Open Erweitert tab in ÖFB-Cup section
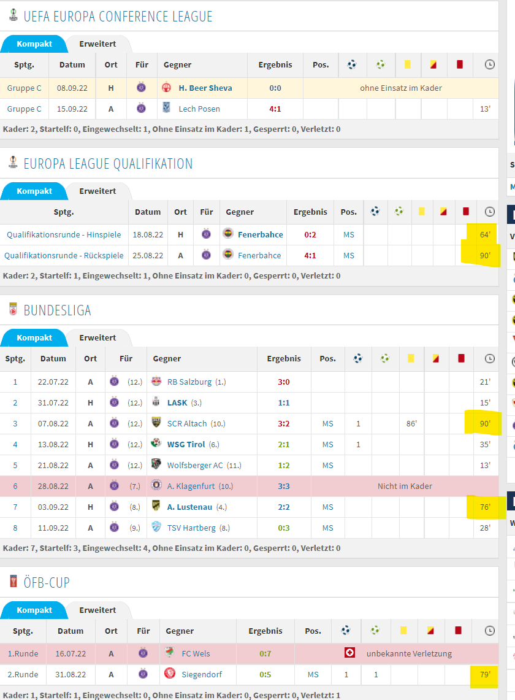 97,610
